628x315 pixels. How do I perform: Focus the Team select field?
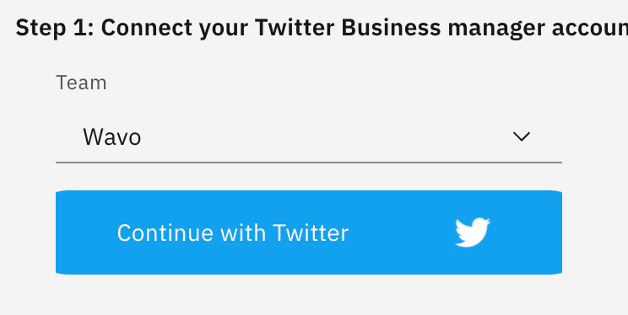coord(309,136)
